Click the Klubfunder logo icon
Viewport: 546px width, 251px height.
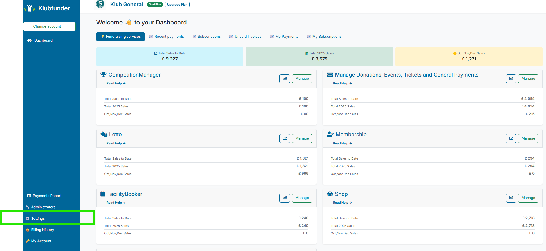tap(30, 8)
